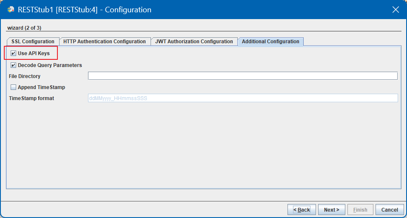The image size is (407, 218).
Task: Uncheck the Decode Query Parameters checkbox
Action: click(x=14, y=65)
